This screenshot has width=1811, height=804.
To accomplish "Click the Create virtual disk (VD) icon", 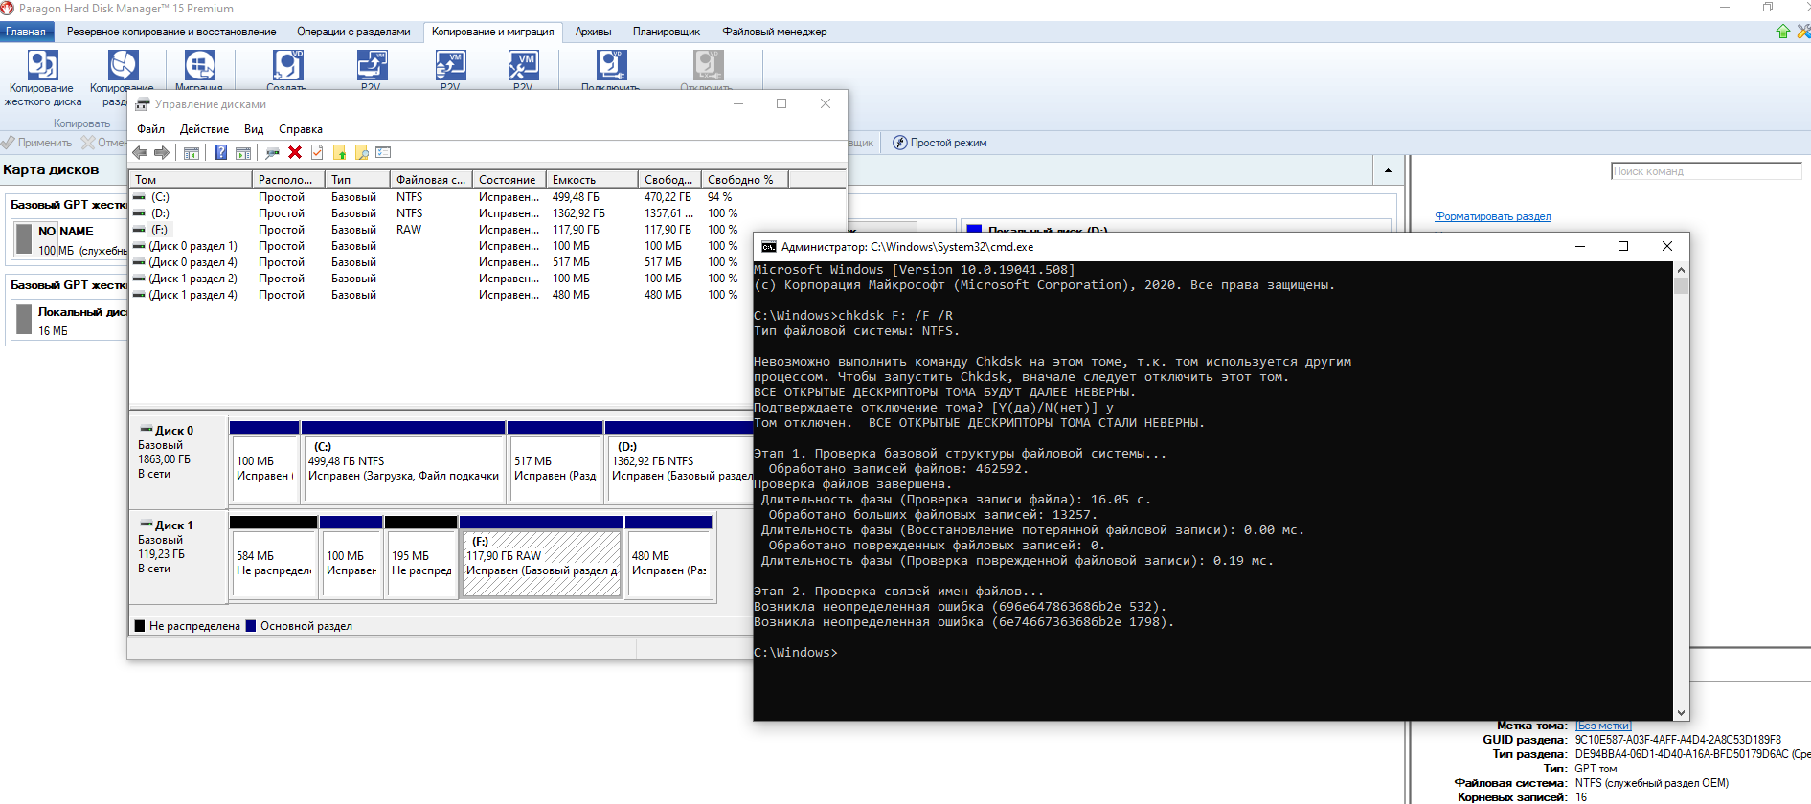I will (287, 65).
